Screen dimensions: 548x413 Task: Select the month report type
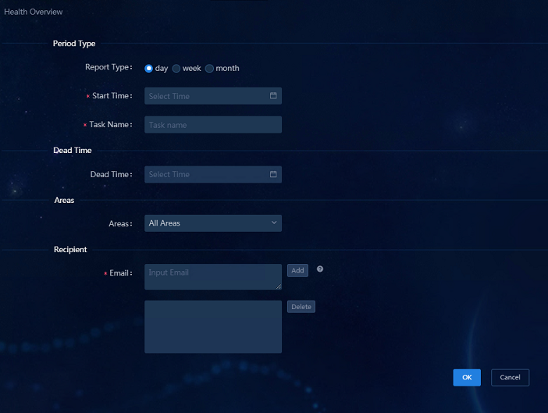click(x=209, y=69)
